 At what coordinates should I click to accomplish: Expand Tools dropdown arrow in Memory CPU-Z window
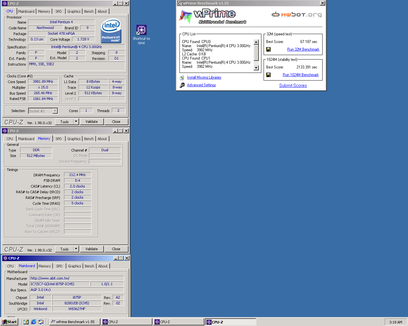(76, 249)
